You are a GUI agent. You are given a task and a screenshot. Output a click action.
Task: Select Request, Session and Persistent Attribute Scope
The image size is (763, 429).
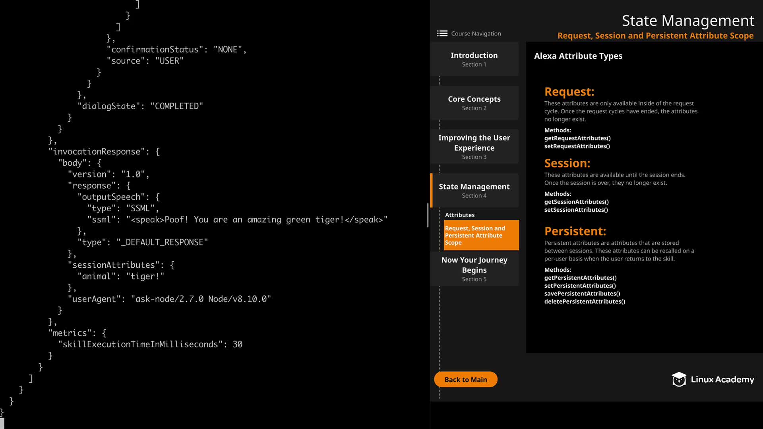click(481, 235)
